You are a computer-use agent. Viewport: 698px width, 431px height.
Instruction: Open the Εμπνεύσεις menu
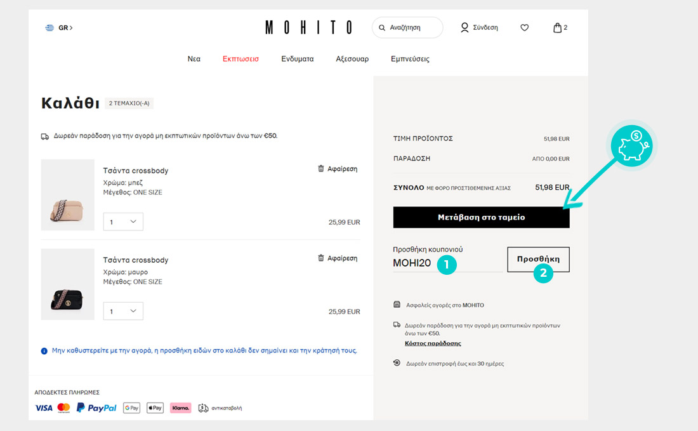click(410, 59)
